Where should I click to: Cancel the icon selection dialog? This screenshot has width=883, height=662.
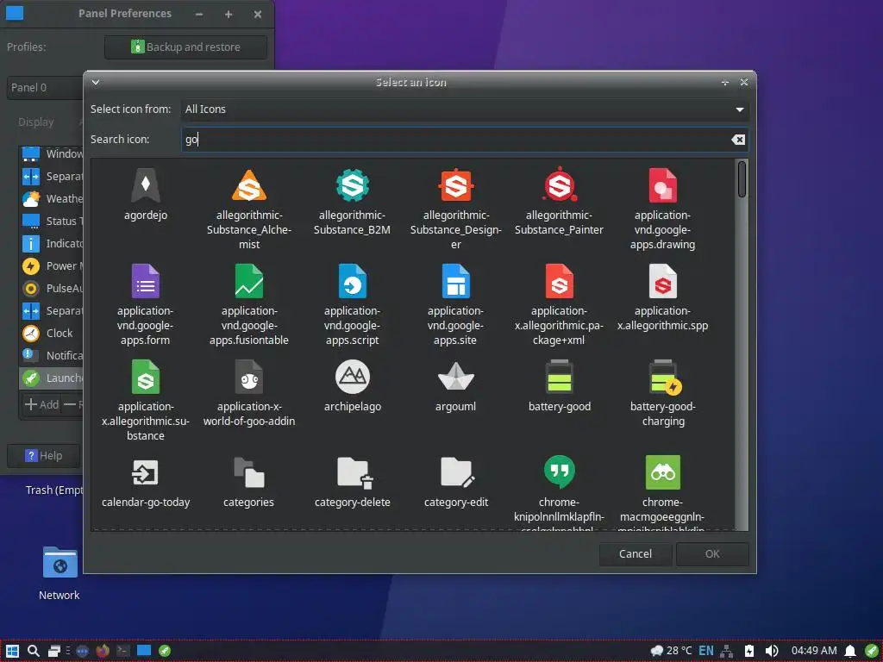point(636,554)
